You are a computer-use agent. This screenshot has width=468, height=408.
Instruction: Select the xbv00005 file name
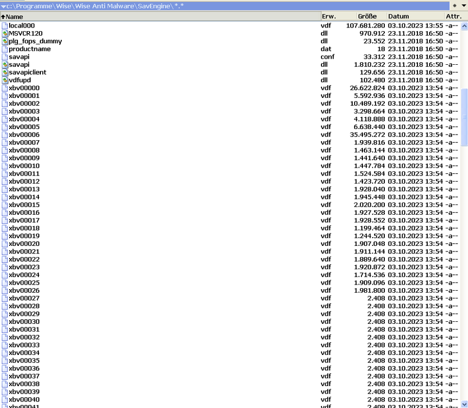[x=24, y=127]
